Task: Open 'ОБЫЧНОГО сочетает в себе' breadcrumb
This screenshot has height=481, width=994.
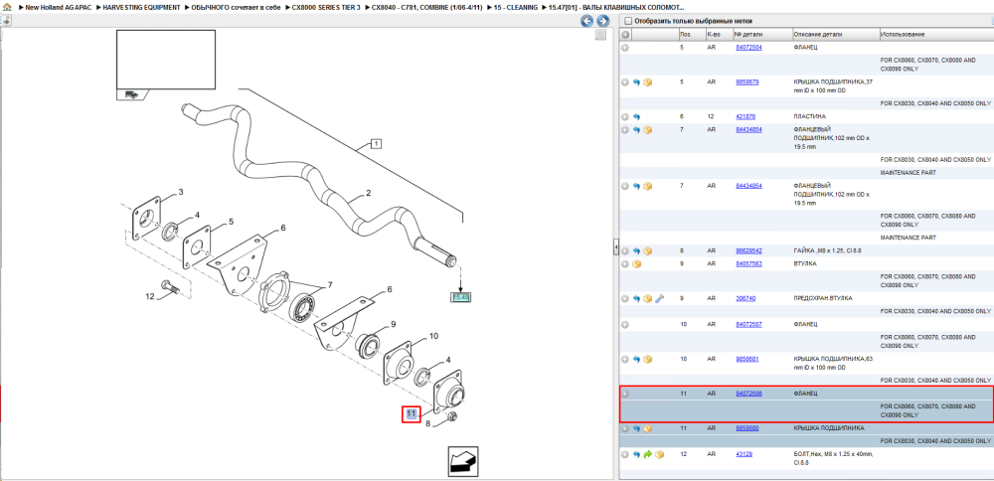Action: coord(236,8)
